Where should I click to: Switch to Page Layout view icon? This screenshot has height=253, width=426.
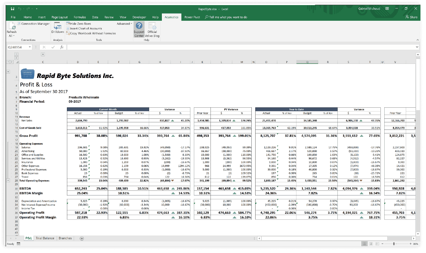click(371, 244)
